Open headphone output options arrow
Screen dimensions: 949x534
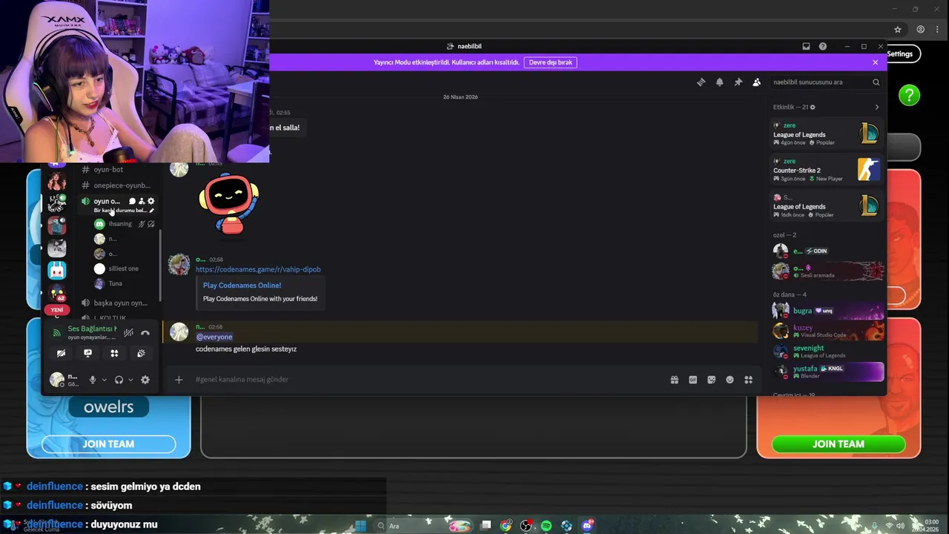point(130,380)
